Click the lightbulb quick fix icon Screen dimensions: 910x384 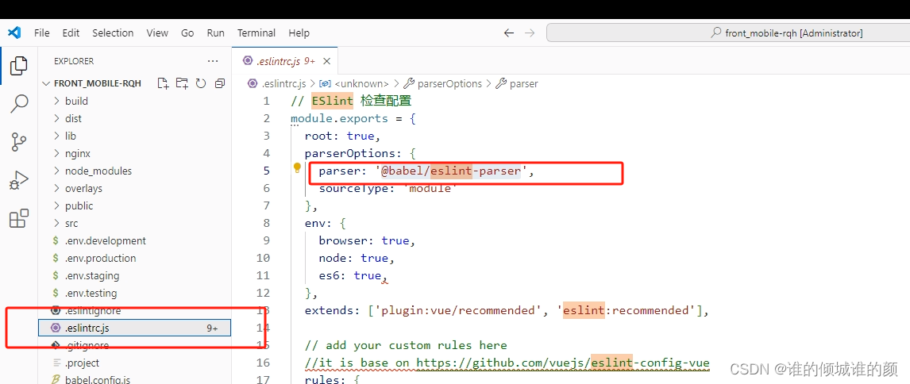[297, 168]
